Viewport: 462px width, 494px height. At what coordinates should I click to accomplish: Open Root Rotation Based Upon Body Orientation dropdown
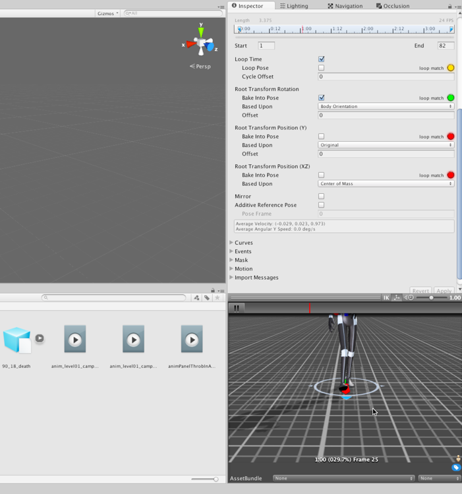pos(386,106)
